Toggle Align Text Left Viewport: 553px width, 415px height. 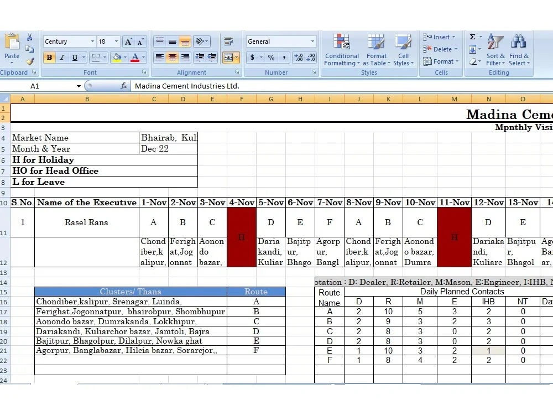(160, 57)
